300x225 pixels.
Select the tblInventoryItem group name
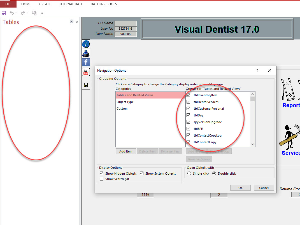point(206,95)
